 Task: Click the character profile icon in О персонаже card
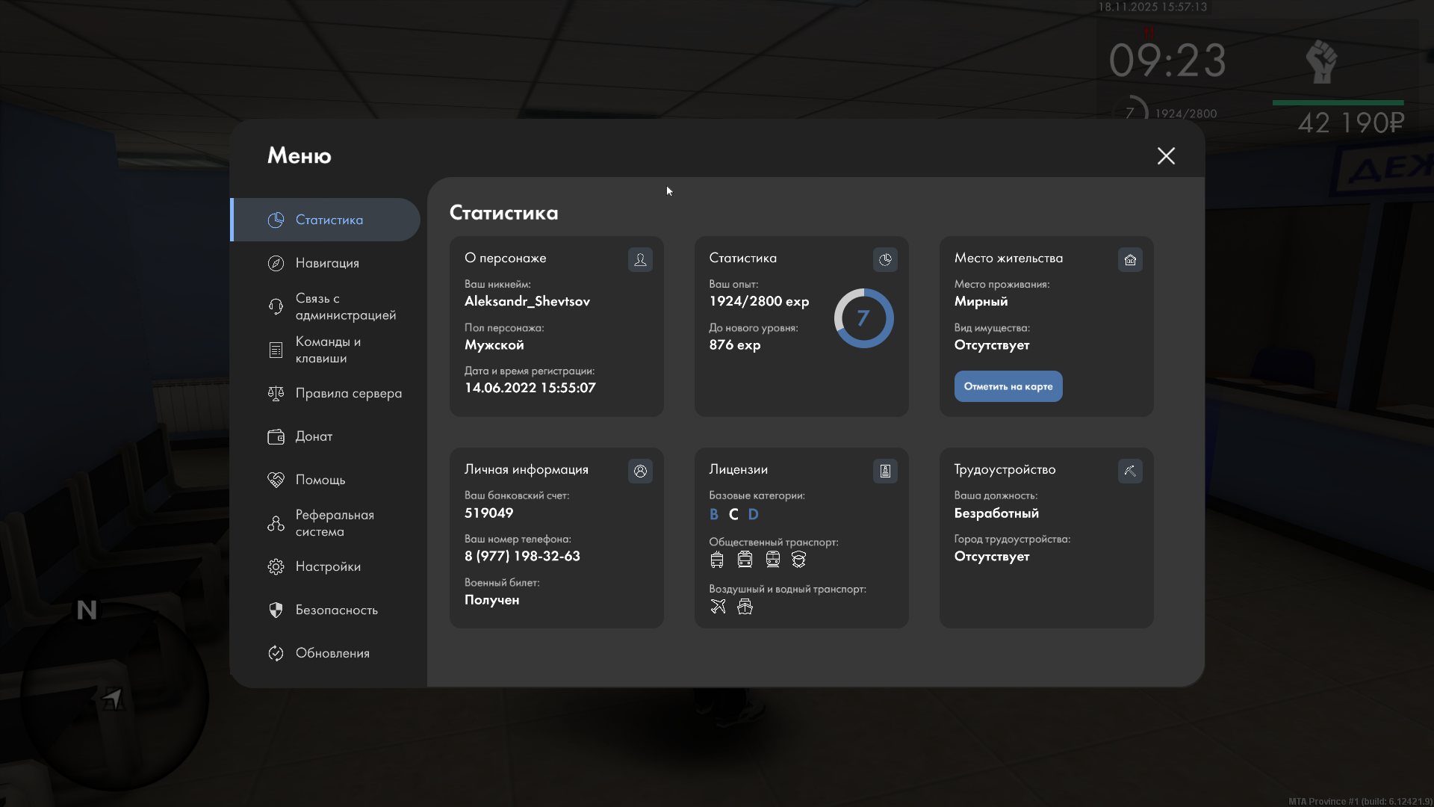tap(640, 259)
